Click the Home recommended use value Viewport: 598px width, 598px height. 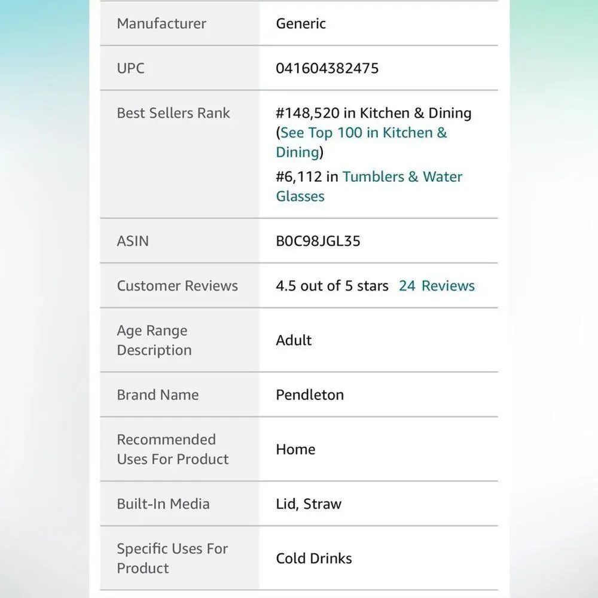(x=295, y=449)
